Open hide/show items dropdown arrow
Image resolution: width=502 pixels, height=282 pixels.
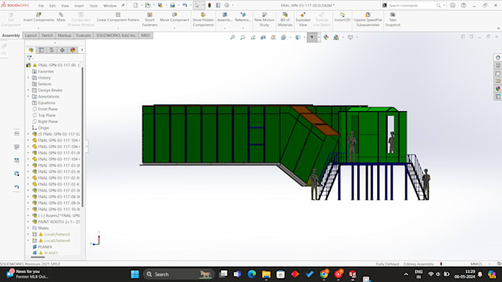(319, 38)
